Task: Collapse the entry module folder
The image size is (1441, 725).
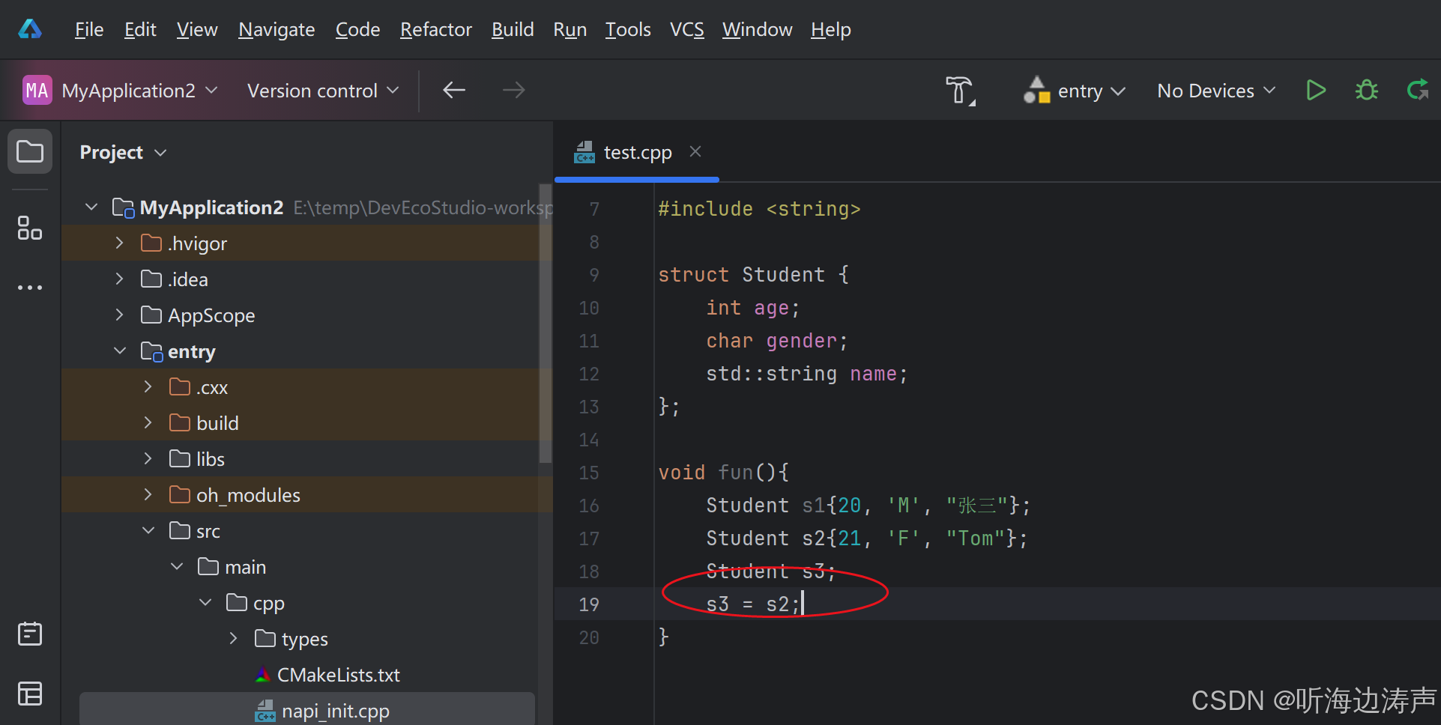Action: coord(120,351)
